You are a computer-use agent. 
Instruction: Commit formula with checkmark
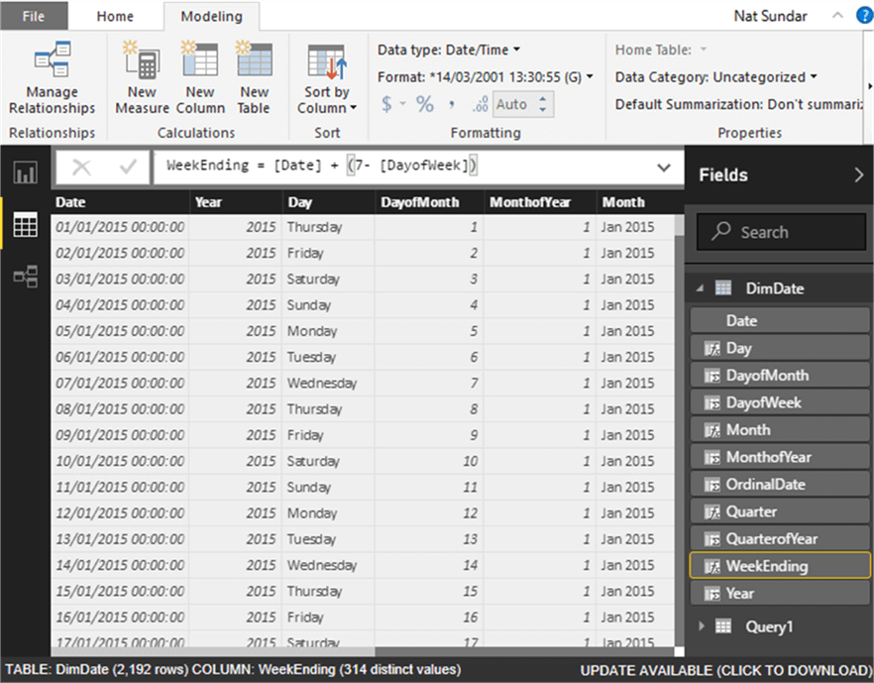point(128,167)
